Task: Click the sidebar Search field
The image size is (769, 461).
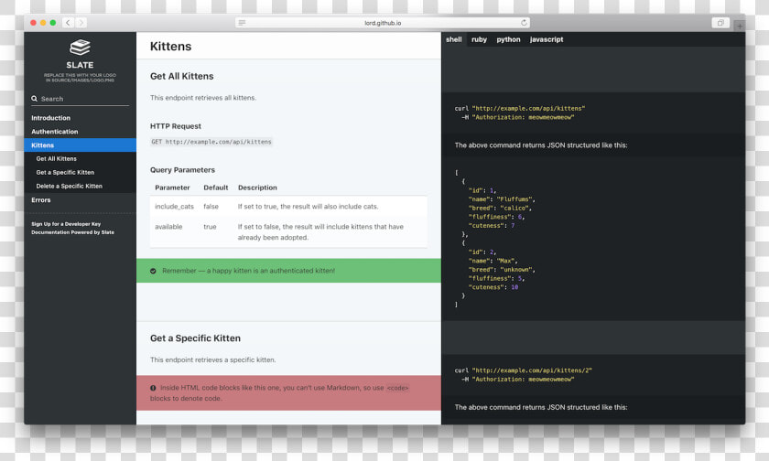Action: (80, 99)
